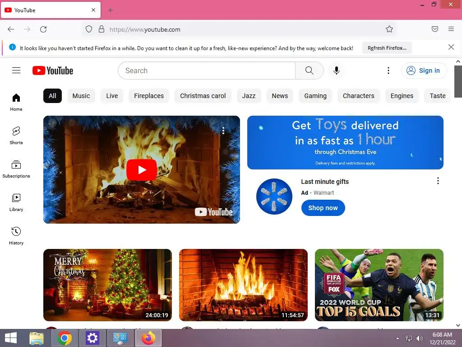Select the All filter chip
This screenshot has width=462, height=347.
pyautogui.click(x=52, y=96)
